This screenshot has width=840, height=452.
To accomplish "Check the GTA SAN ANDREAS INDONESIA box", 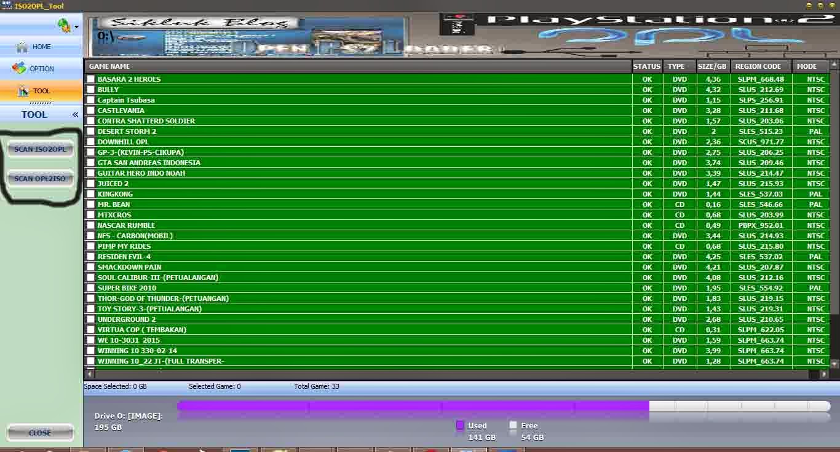I will coord(91,163).
